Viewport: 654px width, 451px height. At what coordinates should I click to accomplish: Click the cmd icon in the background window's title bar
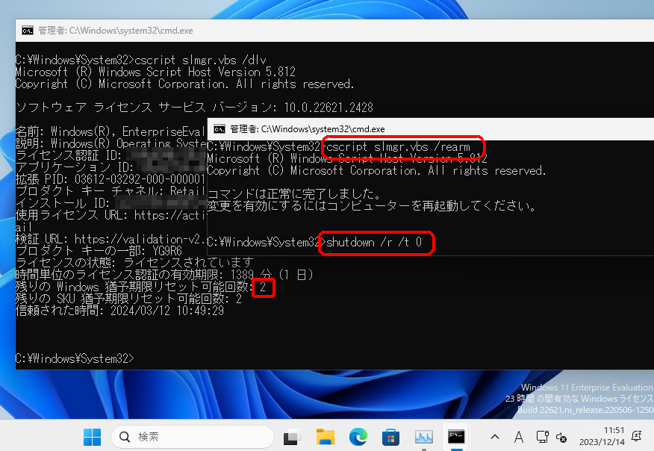pos(28,30)
